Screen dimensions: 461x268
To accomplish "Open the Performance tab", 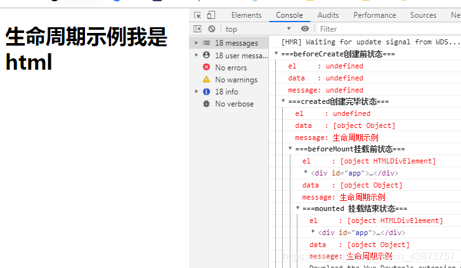I will tap(375, 15).
